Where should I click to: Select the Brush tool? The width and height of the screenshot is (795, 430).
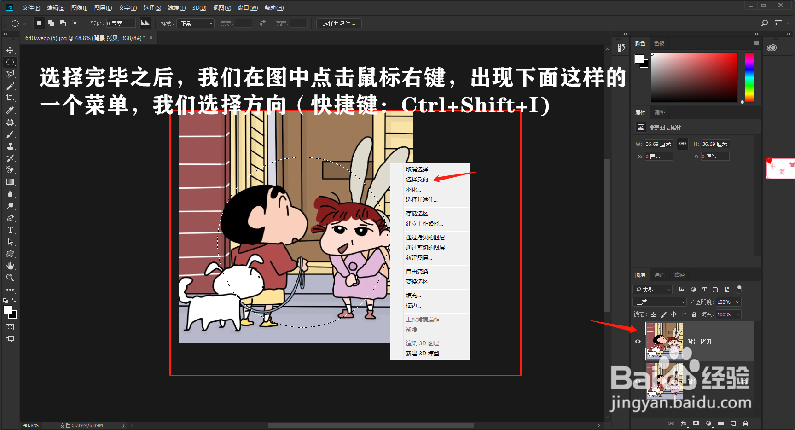point(10,134)
